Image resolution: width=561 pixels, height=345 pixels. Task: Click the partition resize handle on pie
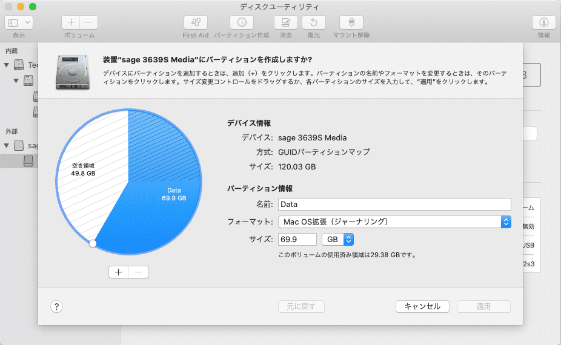[93, 243]
